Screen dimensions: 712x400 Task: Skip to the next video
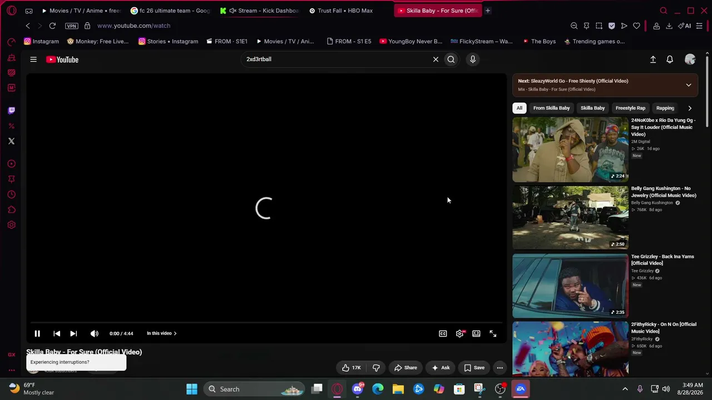[x=73, y=333]
